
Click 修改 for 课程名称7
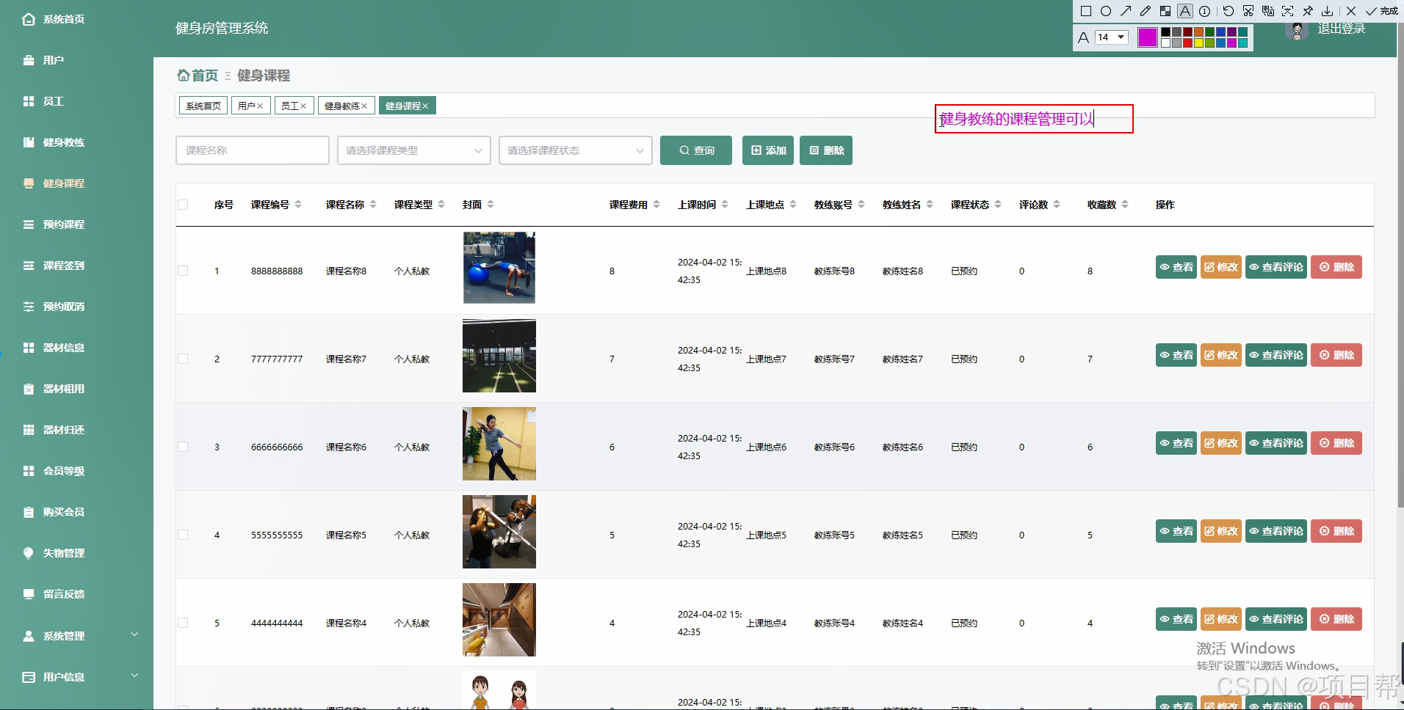(1221, 355)
